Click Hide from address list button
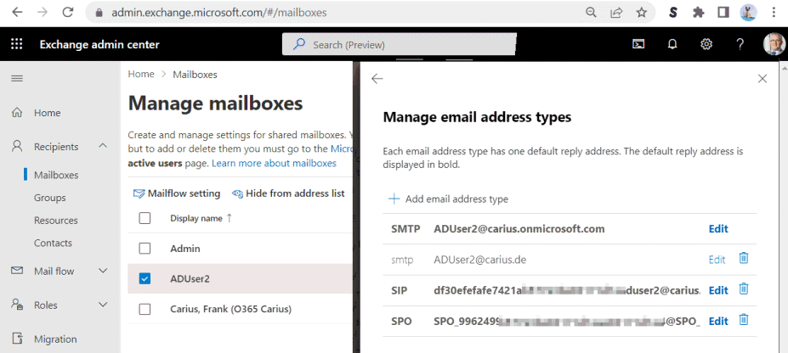This screenshot has height=353, width=788. pyautogui.click(x=288, y=193)
